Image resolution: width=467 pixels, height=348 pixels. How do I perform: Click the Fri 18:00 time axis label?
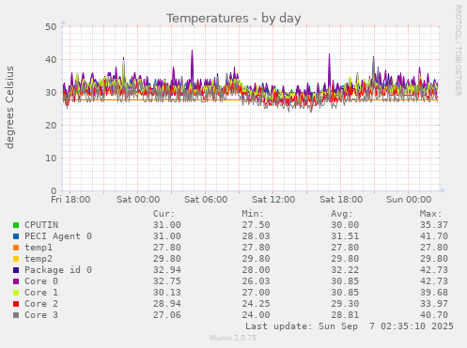point(70,200)
